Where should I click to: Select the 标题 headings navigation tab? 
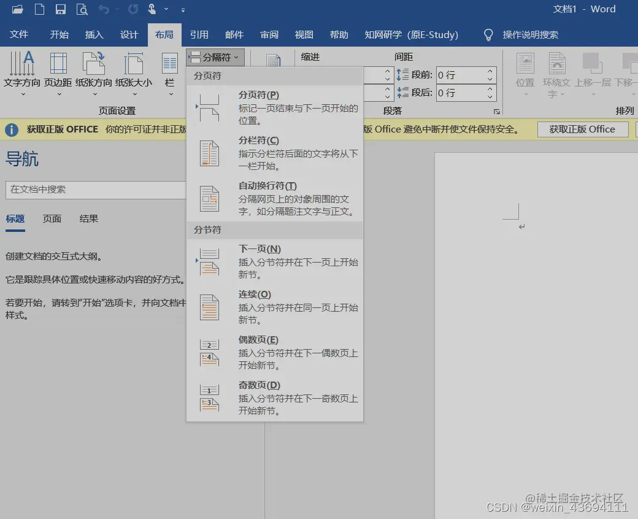point(15,219)
